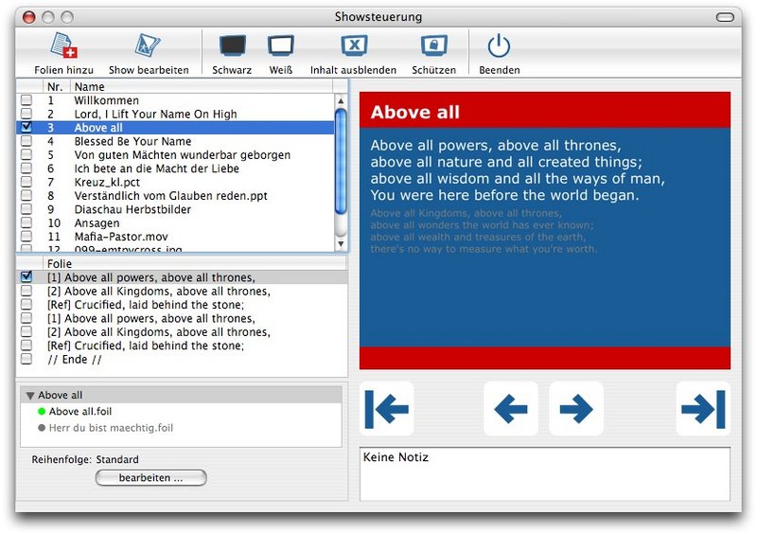Select Kreuz_kl.pct row

pyautogui.click(x=176, y=182)
